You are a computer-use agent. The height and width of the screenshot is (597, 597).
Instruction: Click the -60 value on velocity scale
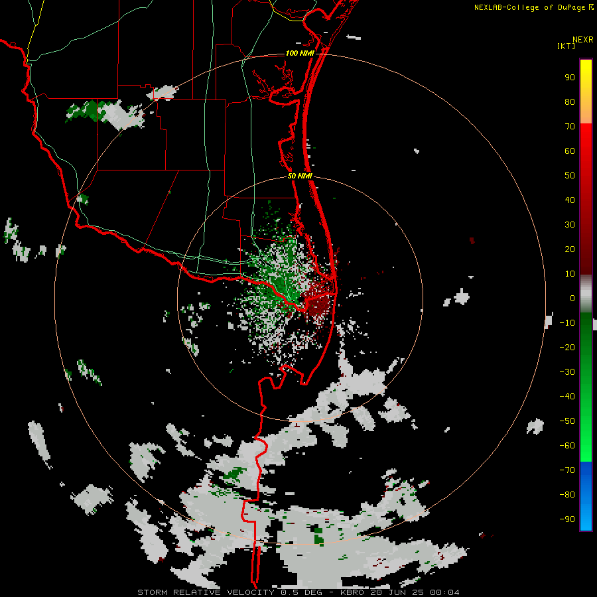click(x=567, y=446)
